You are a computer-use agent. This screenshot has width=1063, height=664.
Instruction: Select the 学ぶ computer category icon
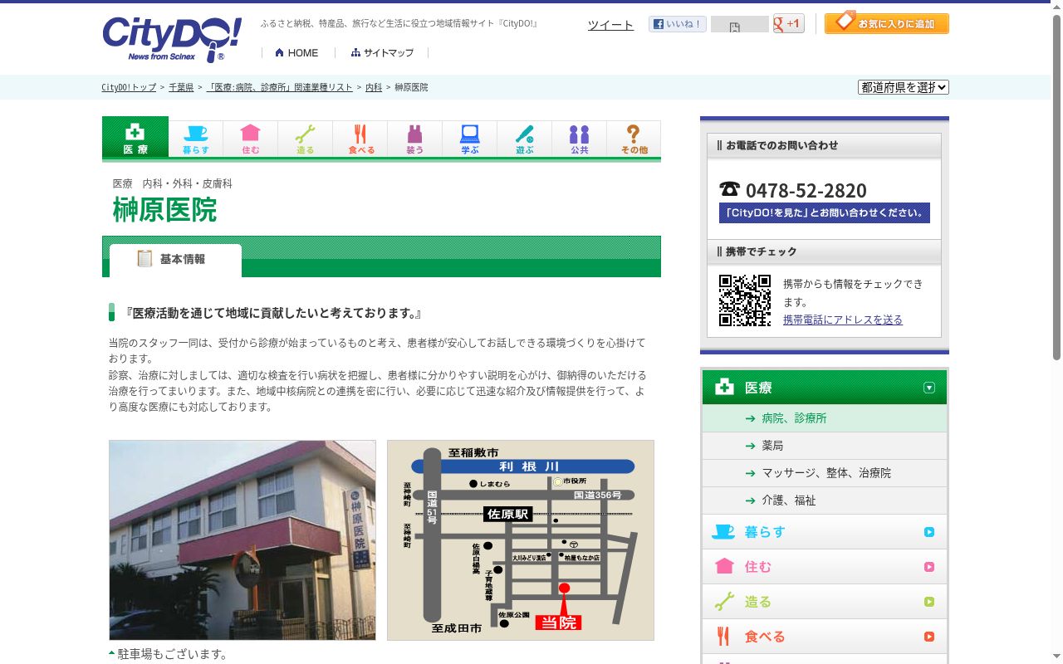tap(470, 139)
